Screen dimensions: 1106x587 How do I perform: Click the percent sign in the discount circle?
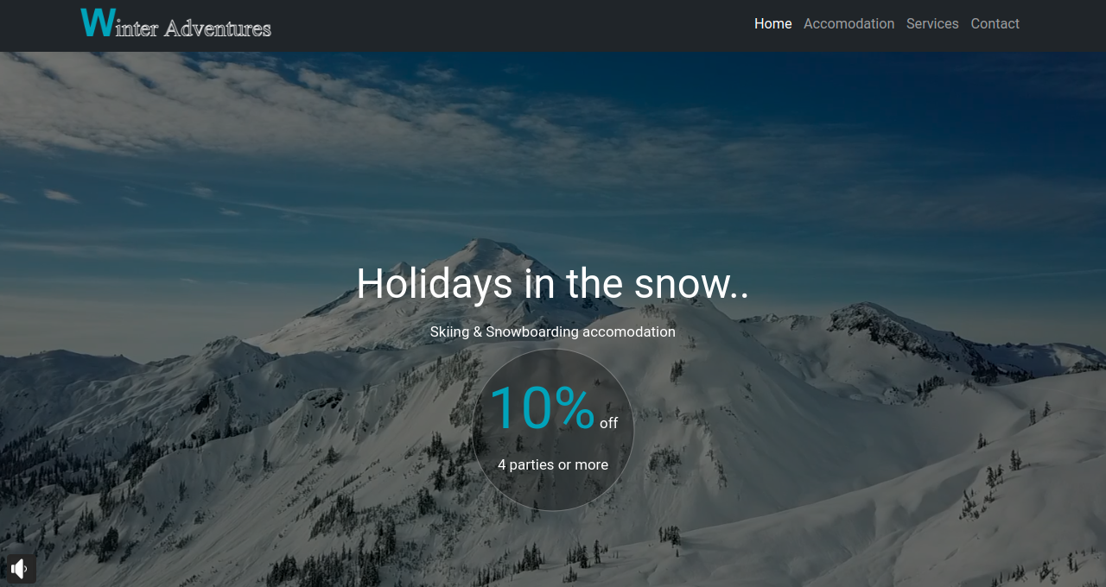tap(575, 407)
